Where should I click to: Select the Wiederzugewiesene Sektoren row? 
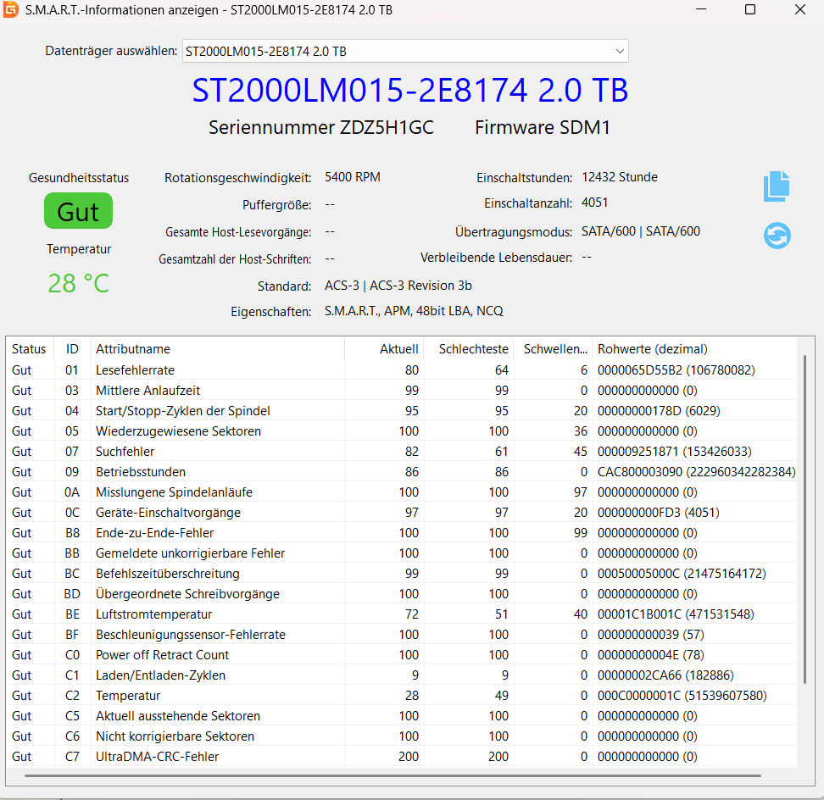click(x=178, y=431)
